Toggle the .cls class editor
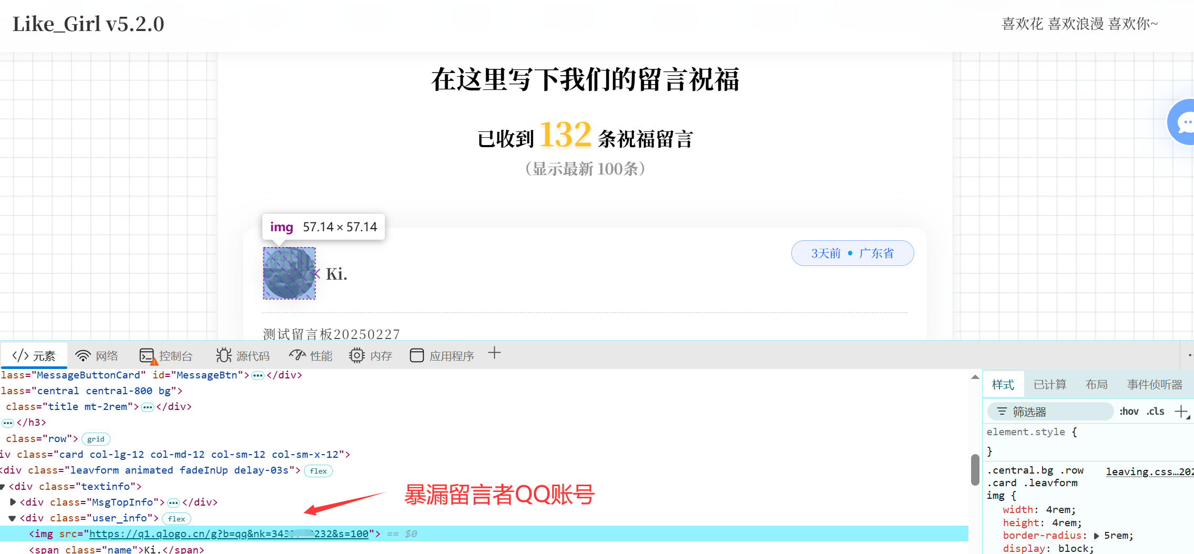Screen dimensions: 1194x554 (x=1155, y=411)
